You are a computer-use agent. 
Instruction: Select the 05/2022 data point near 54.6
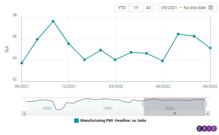coord(146,53)
